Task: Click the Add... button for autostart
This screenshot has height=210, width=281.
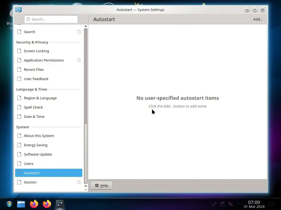Action: tap(258, 19)
